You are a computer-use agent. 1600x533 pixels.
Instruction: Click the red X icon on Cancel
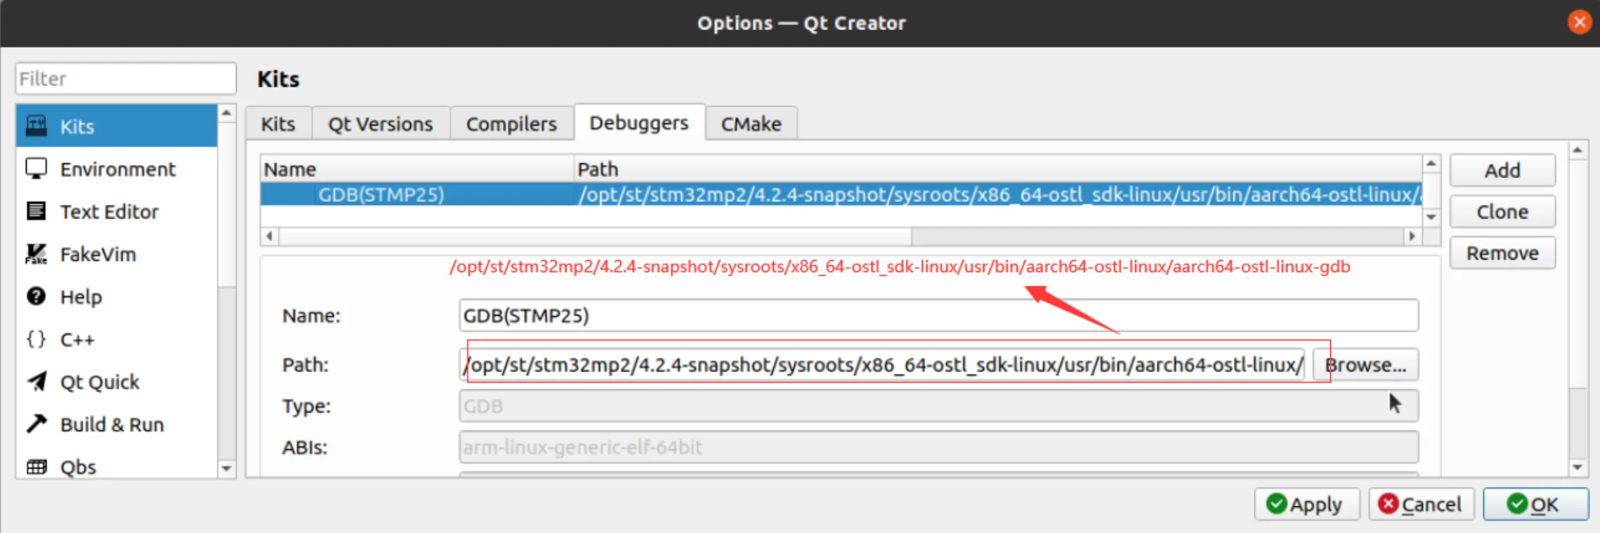tap(1388, 504)
